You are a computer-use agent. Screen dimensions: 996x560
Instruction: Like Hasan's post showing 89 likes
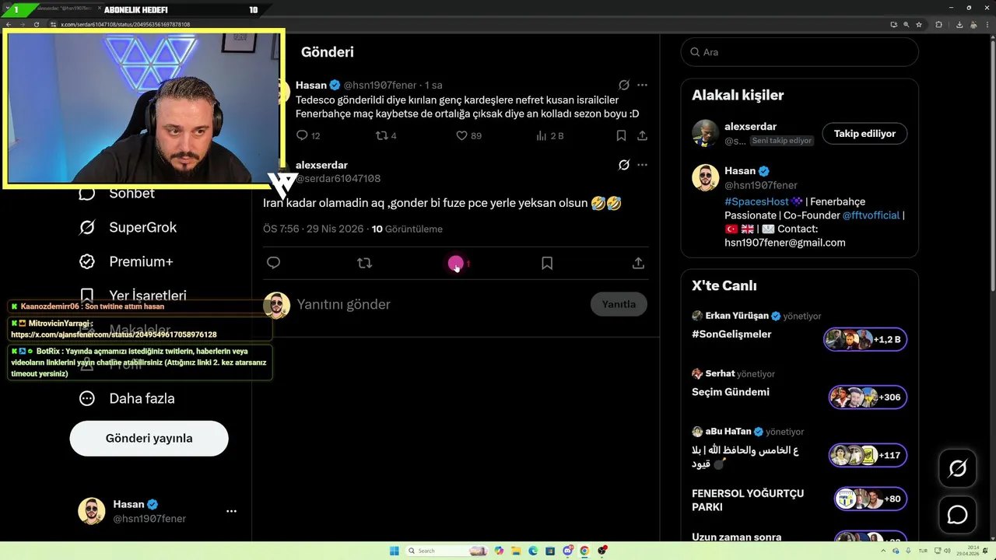coord(461,135)
